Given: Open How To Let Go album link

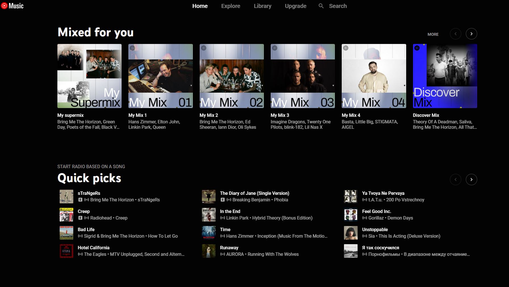Looking at the screenshot, I should pos(163,236).
